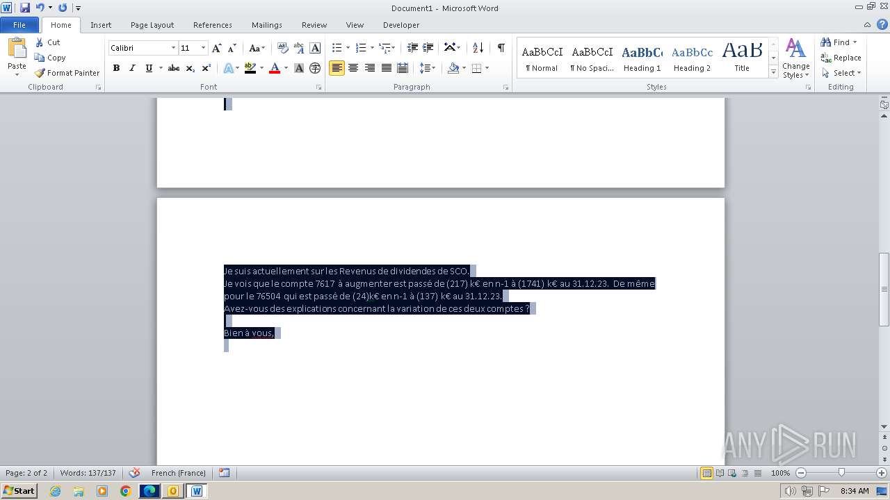890x500 pixels.
Task: Open the Font dialog launcher
Action: 319,87
